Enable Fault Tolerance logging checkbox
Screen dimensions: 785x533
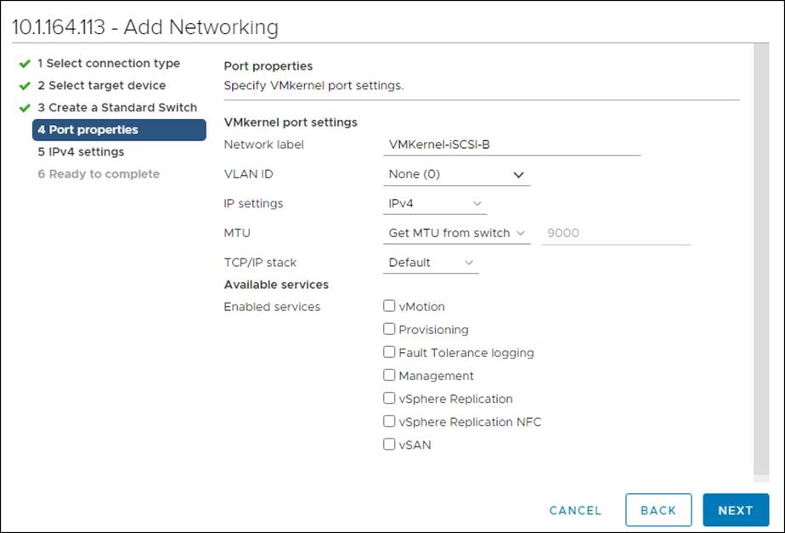389,352
